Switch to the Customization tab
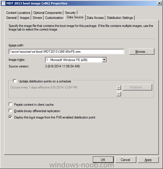163x169 pixels. (54, 18)
